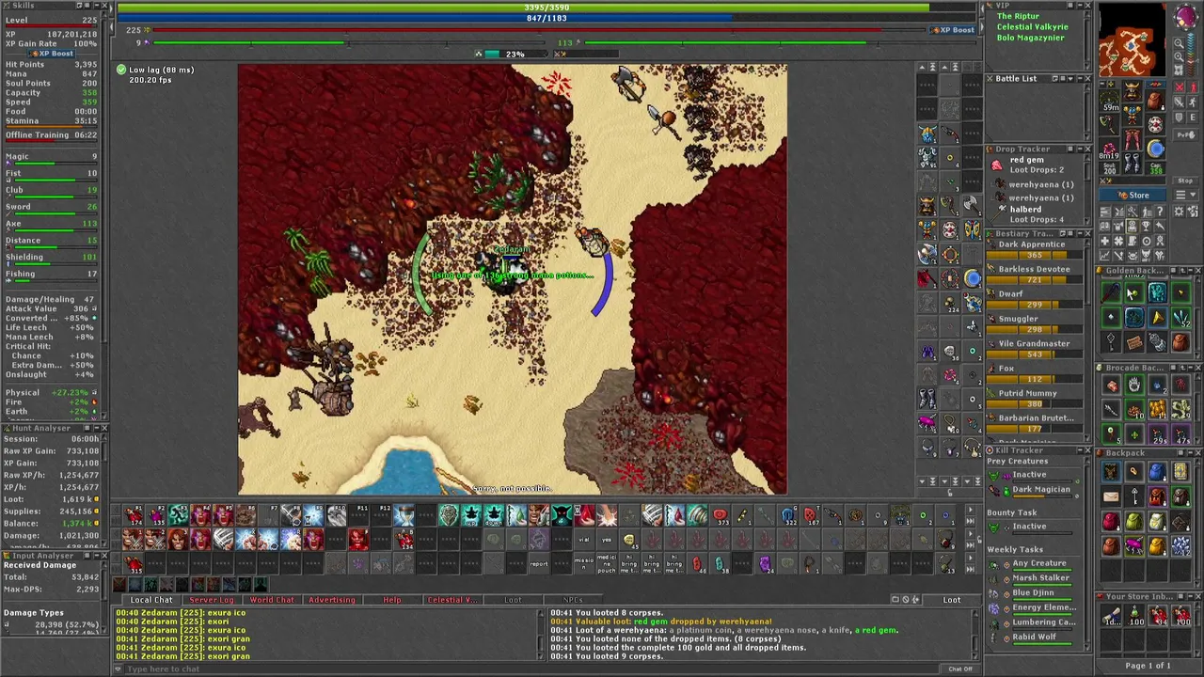Image resolution: width=1204 pixels, height=677 pixels.
Task: Toggle chase opponent red figure icon
Action: click(x=1194, y=87)
